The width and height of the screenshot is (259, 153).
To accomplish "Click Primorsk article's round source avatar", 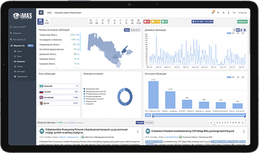I will [x=42, y=131].
